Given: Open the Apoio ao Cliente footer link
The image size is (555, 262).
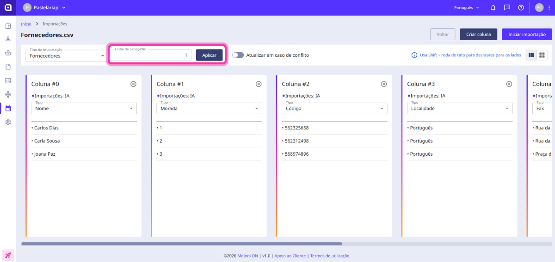Looking at the screenshot, I should click(290, 256).
